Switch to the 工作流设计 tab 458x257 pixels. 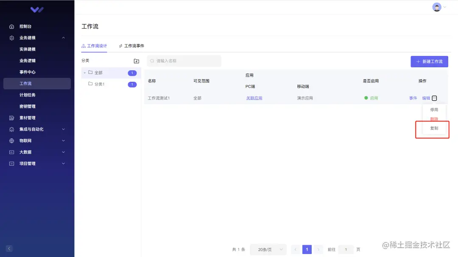(94, 46)
